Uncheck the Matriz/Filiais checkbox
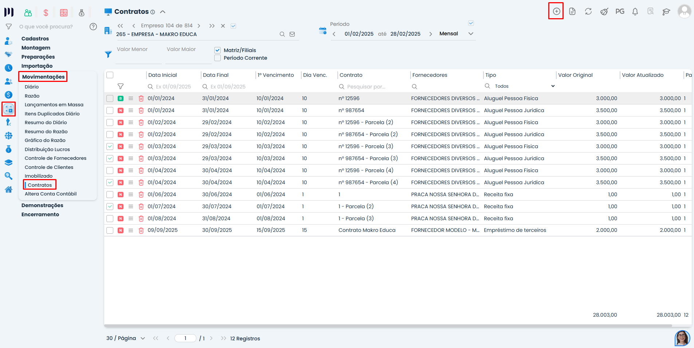Image resolution: width=694 pixels, height=348 pixels. tap(217, 50)
